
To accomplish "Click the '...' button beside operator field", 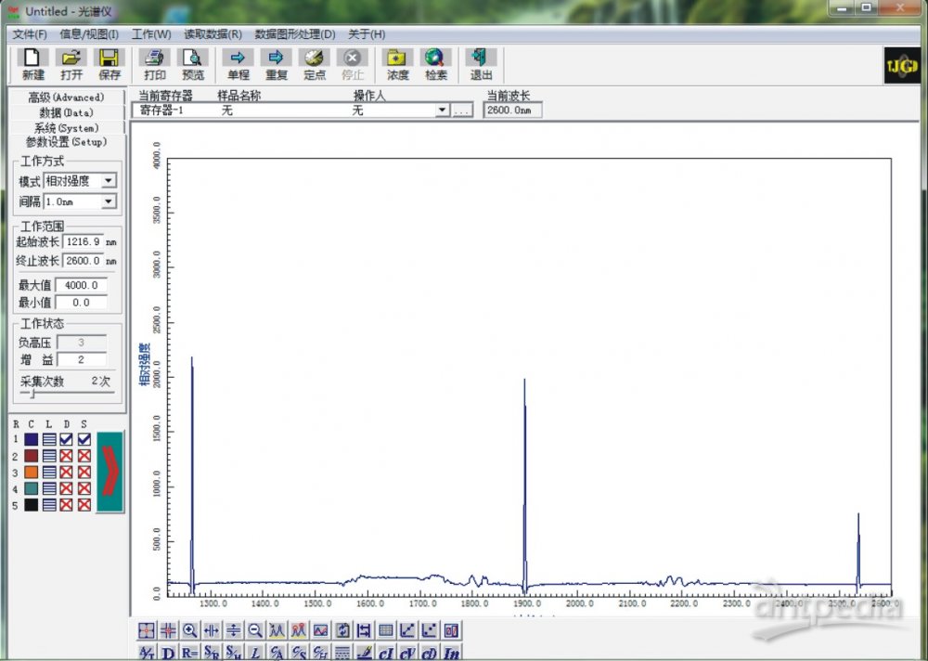I will 462,110.
